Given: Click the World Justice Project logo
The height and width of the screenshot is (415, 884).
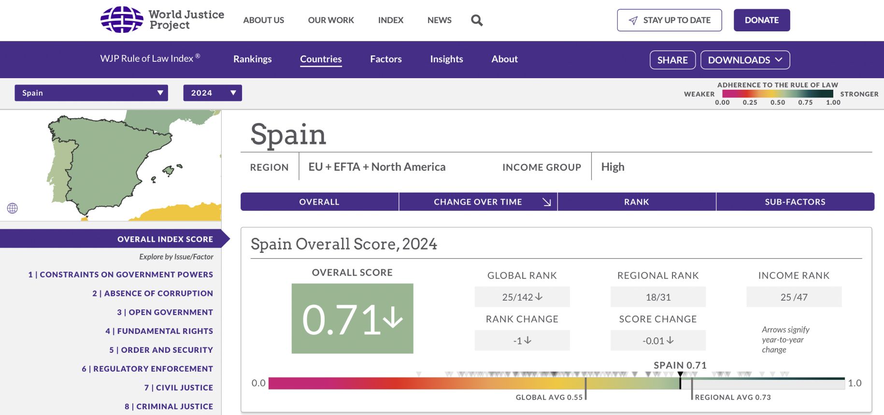Looking at the screenshot, I should [x=162, y=20].
